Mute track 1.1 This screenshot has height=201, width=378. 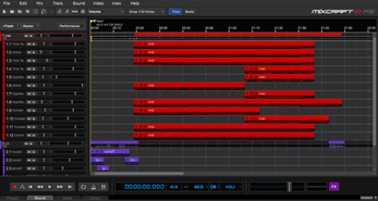pyautogui.click(x=28, y=44)
